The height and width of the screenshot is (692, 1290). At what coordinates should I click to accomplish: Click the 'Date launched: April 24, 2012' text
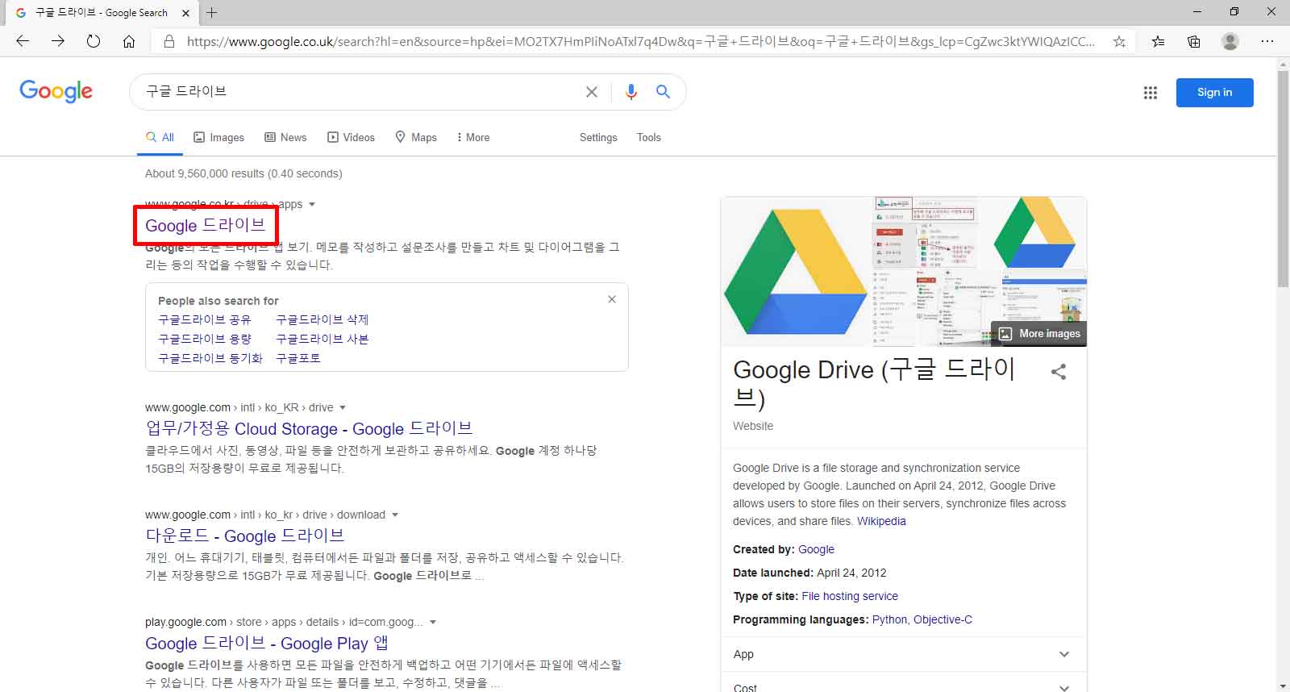pyautogui.click(x=809, y=573)
